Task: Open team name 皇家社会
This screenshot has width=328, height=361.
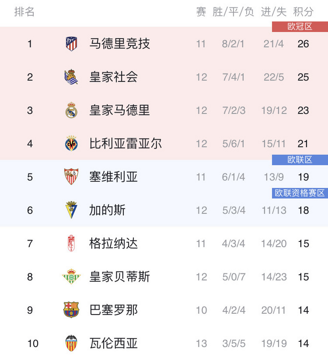Action: 113,77
